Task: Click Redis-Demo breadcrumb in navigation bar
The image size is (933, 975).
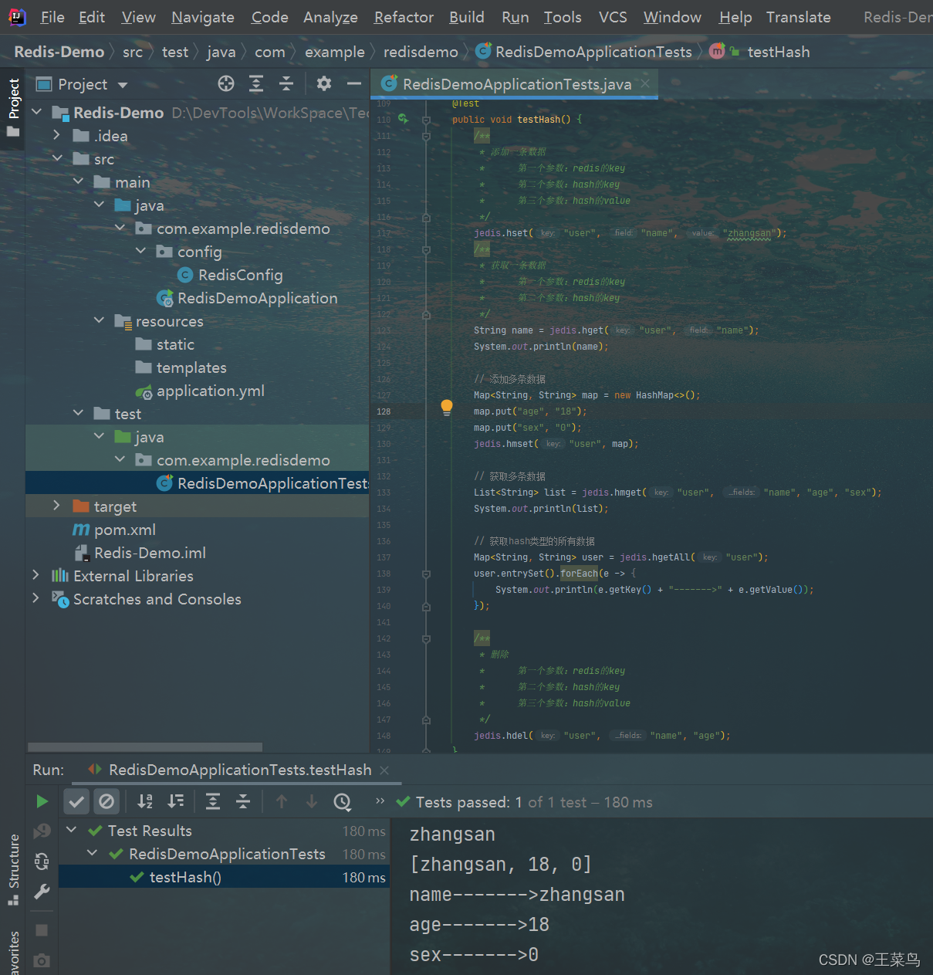Action: click(x=59, y=52)
